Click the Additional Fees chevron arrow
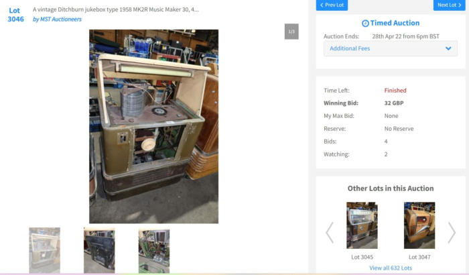 448,48
